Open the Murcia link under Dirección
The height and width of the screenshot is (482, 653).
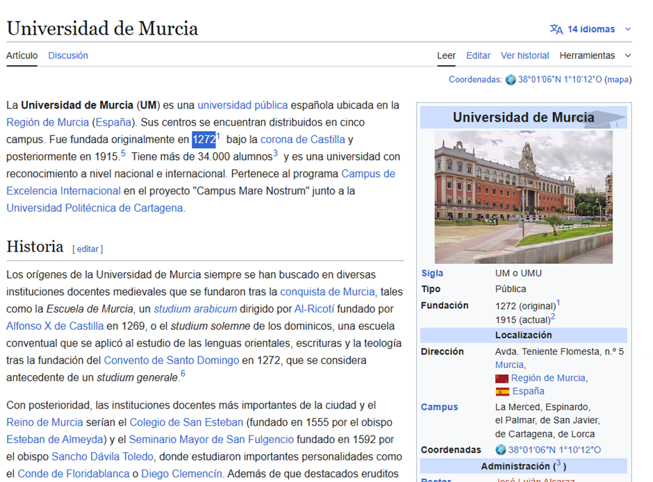pos(509,365)
